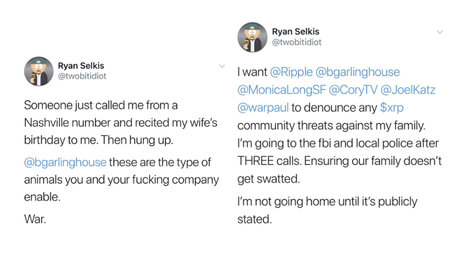Expand the left tweet's options chevron
The width and height of the screenshot is (459, 254).
click(x=222, y=66)
